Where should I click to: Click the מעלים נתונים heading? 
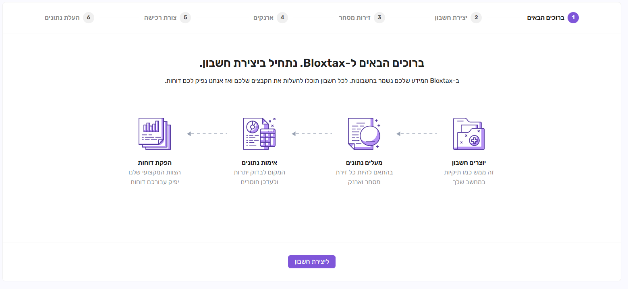pos(364,163)
